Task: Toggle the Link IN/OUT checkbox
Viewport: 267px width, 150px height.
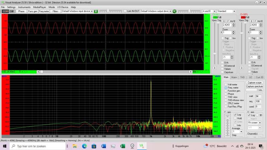Action: tap(125, 11)
